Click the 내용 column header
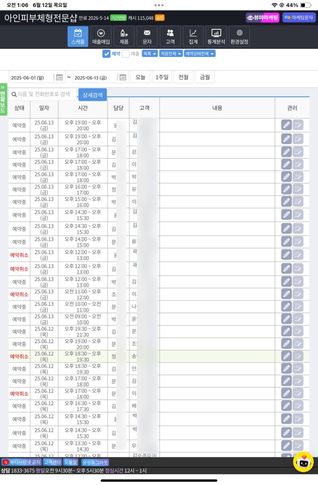The image size is (318, 485). 217,108
